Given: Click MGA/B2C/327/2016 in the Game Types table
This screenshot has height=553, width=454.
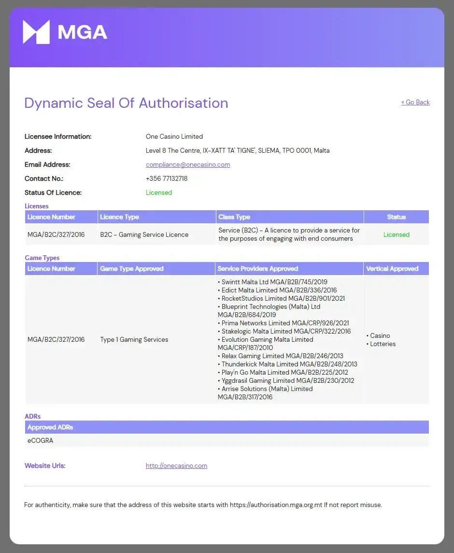Looking at the screenshot, I should click(x=56, y=339).
